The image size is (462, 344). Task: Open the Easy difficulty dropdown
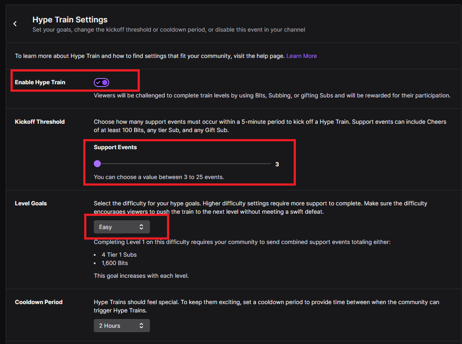pos(122,227)
